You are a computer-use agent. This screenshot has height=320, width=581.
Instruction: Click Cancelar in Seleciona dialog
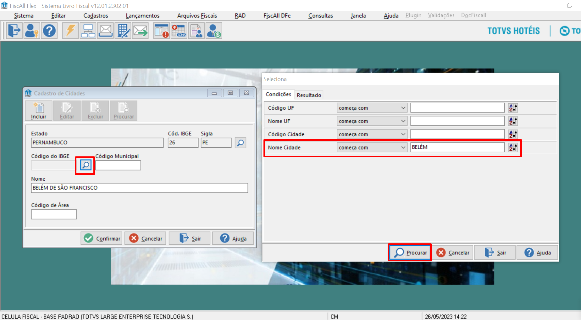[453, 252]
